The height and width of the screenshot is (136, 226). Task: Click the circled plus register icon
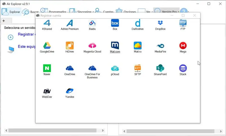tap(10, 37)
